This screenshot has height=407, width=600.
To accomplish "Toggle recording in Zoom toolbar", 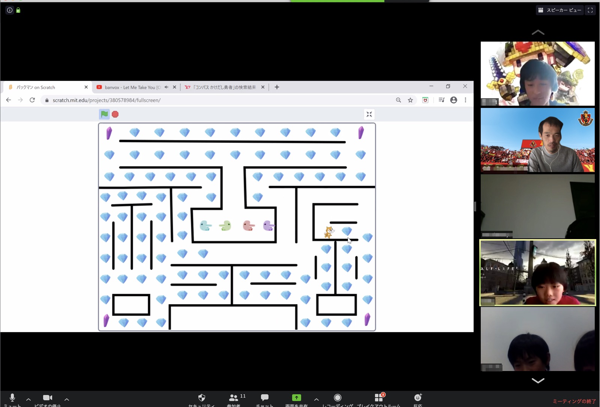I will (x=337, y=400).
